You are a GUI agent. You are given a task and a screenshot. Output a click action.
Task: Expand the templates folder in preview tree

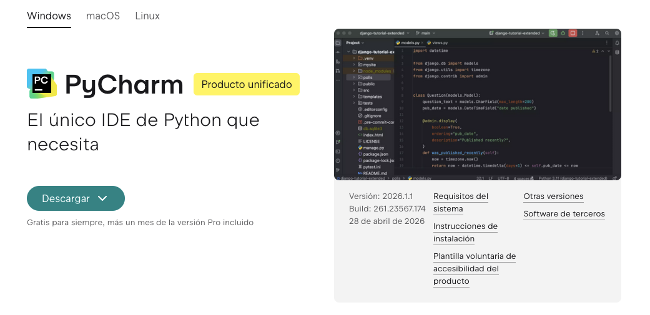354,97
